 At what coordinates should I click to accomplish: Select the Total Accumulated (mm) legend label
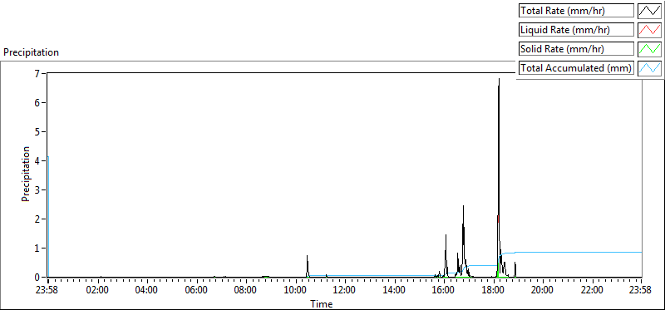coord(576,68)
